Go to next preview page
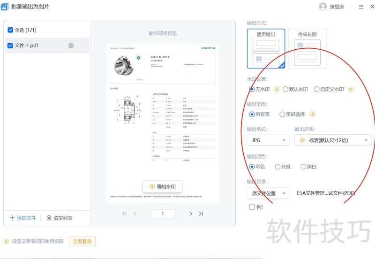The image size is (375, 259). coord(191,213)
